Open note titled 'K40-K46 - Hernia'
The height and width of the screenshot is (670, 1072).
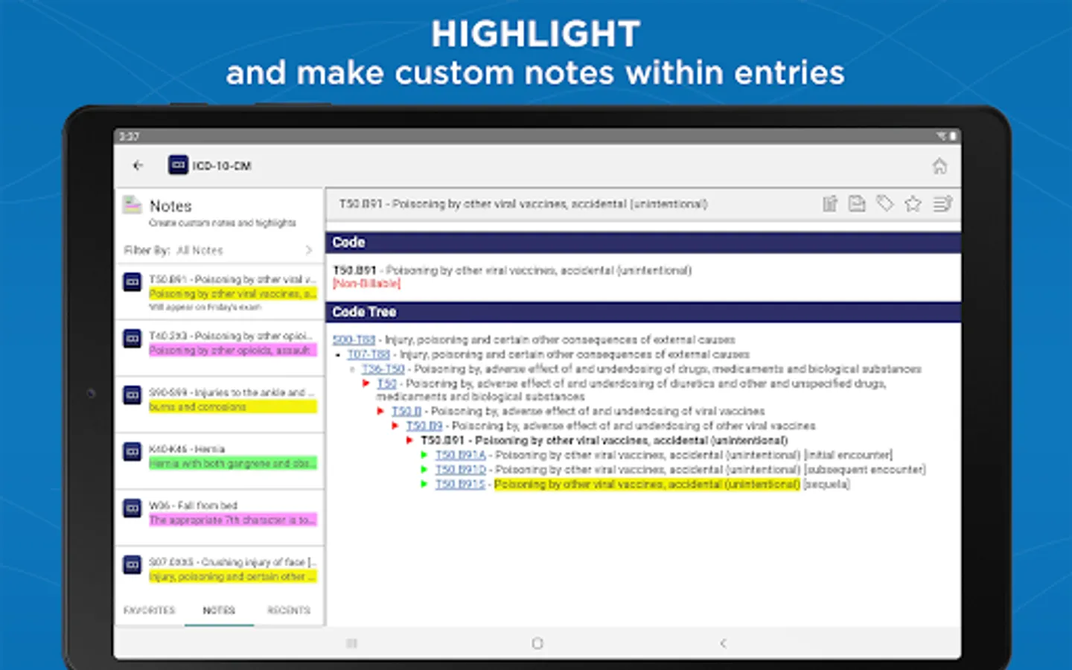(x=187, y=449)
